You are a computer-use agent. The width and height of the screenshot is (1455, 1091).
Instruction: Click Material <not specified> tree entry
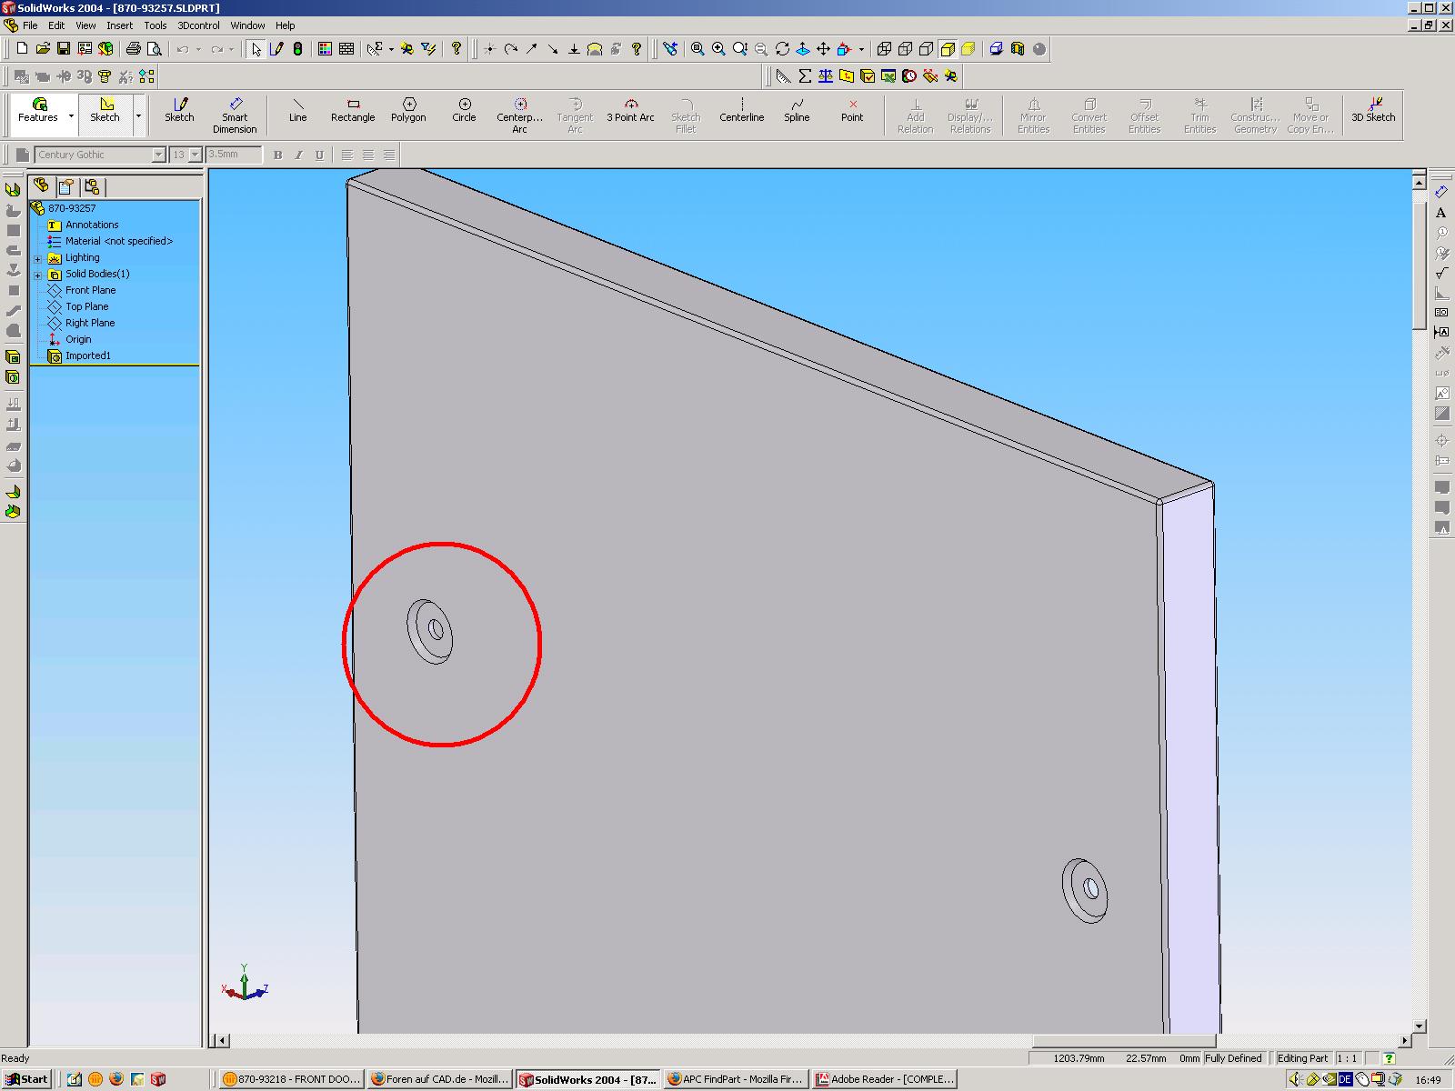coord(119,242)
